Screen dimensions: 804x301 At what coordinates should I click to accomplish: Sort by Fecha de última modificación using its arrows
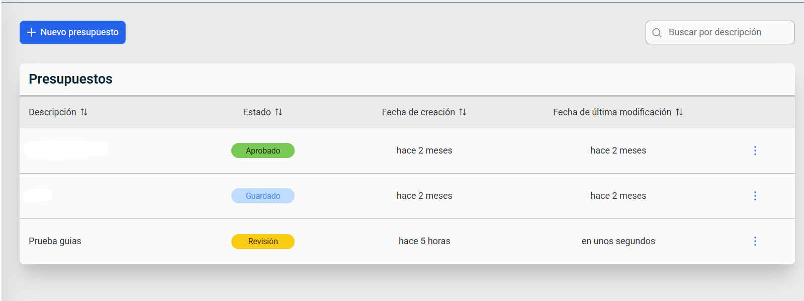(680, 112)
